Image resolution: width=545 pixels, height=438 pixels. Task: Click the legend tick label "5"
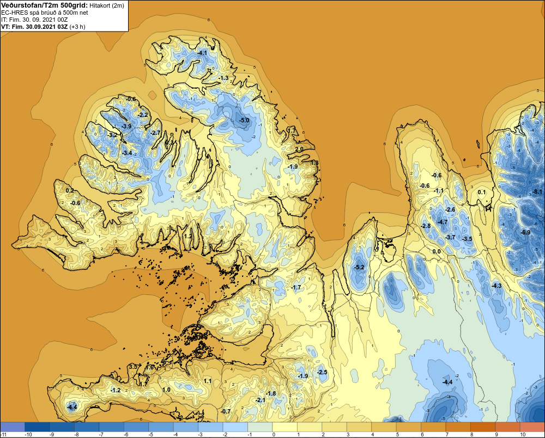point(398,435)
